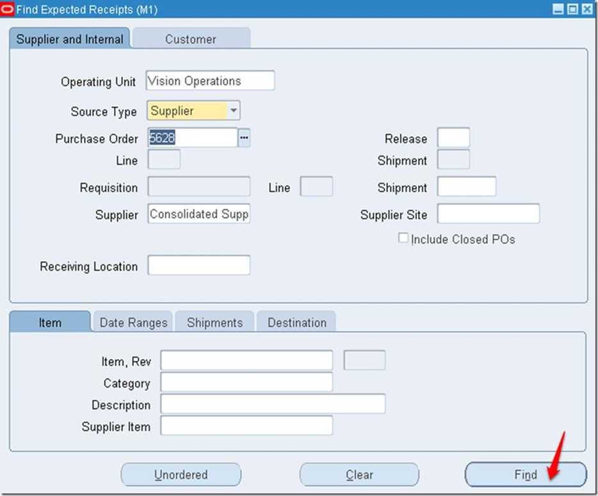Open the Date Ranges tab
Viewport: 598px width, 496px height.
coord(133,322)
